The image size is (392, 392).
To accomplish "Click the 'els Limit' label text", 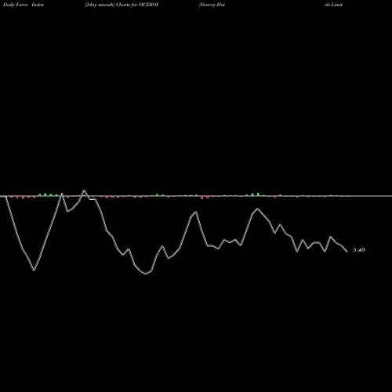I will tap(333, 5).
